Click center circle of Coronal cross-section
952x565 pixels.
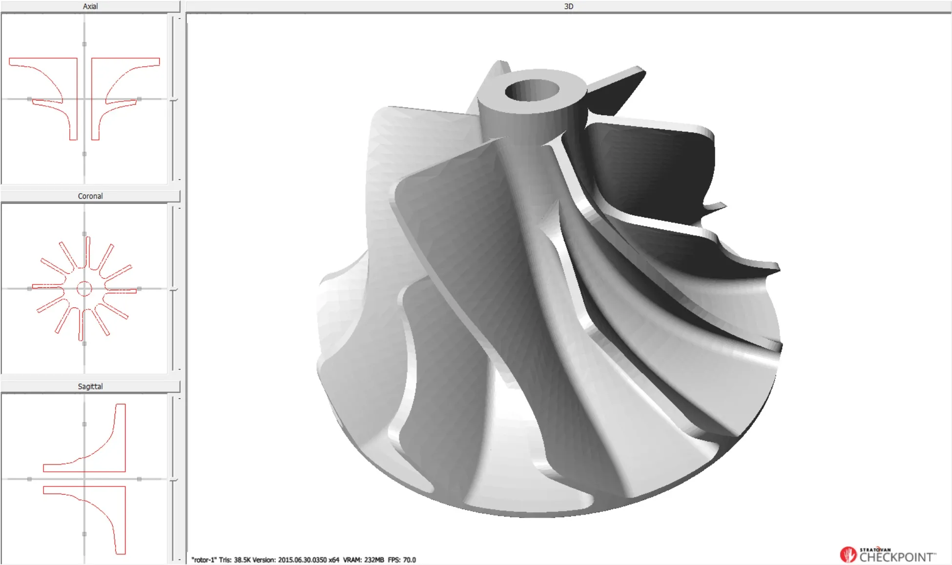coord(84,289)
